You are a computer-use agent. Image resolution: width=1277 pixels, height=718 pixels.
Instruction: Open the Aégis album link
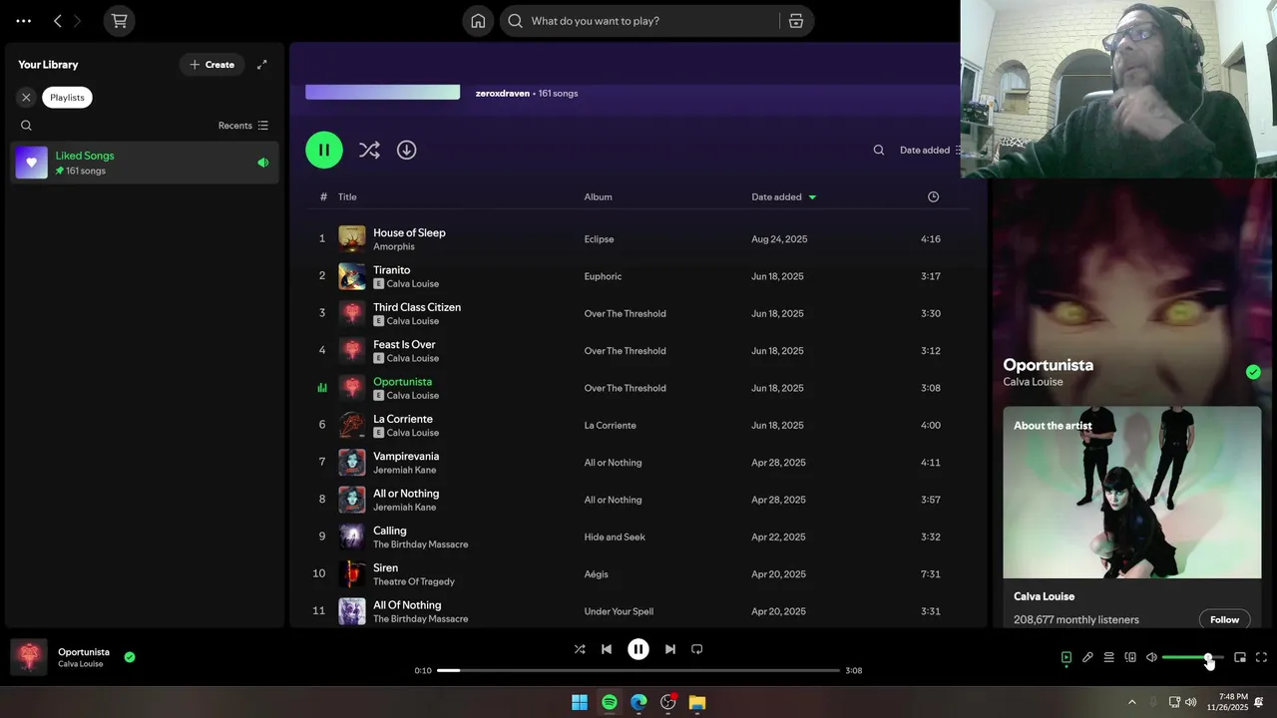596,574
